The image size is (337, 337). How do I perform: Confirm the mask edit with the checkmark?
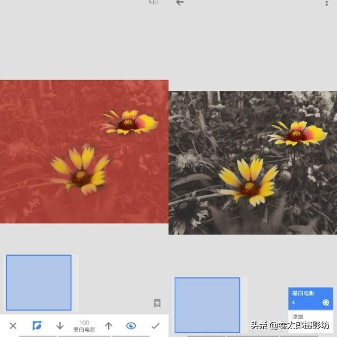(x=155, y=326)
